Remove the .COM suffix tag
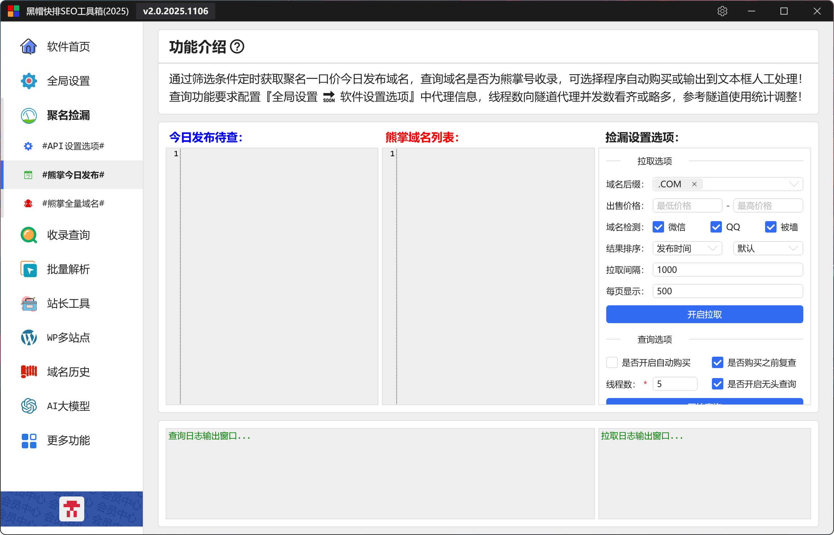Viewport: 834px width, 535px height. coord(694,184)
